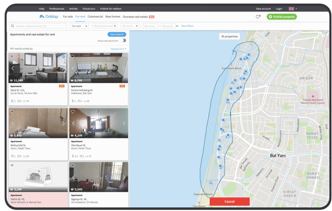332x211 pixels.
Task: Open the Articles page
Action: (x=73, y=9)
